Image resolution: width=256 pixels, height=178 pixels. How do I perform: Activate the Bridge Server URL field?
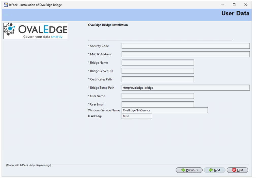[158, 71]
